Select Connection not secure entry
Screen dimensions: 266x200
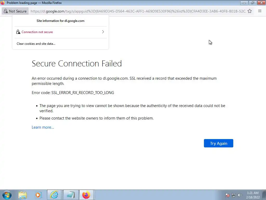tap(37, 32)
